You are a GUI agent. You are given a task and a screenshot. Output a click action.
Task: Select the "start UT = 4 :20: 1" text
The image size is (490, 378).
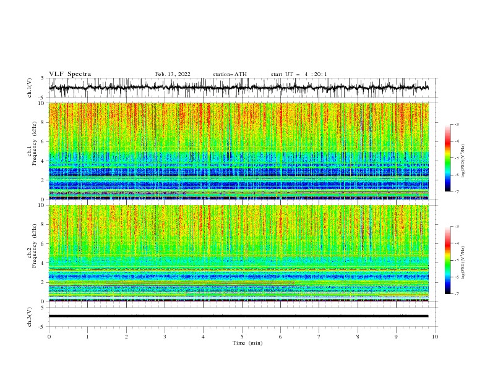[299, 74]
